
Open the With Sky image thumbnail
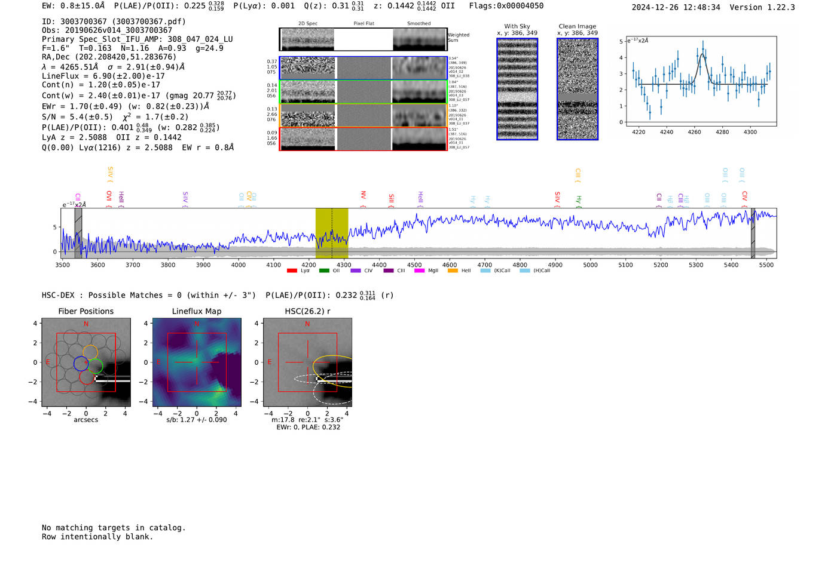click(x=517, y=89)
